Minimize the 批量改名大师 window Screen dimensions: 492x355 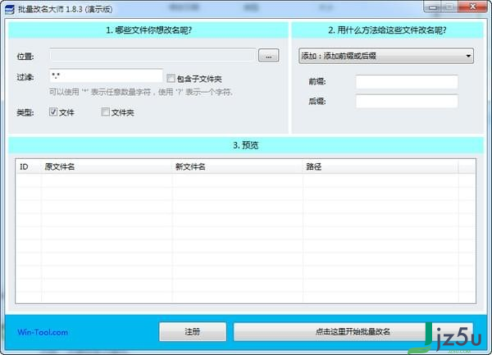tap(433, 7)
